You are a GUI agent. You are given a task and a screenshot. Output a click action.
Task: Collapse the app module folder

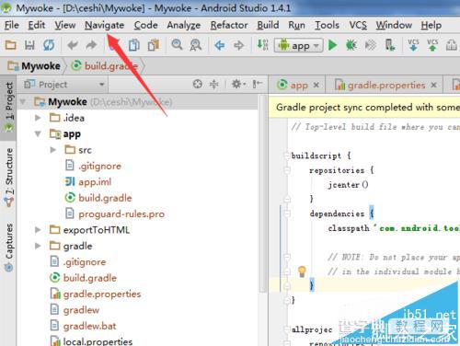(38, 134)
